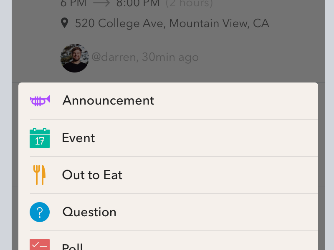
Task: Click the 8:00 PM end time
Action: pos(138,3)
